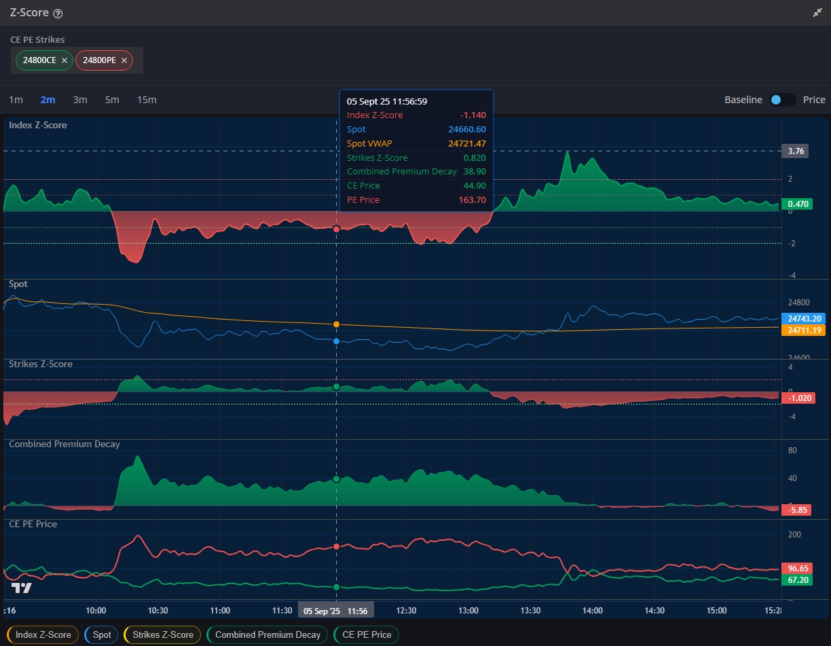Remove the 24800CE strike via its X icon

(64, 60)
